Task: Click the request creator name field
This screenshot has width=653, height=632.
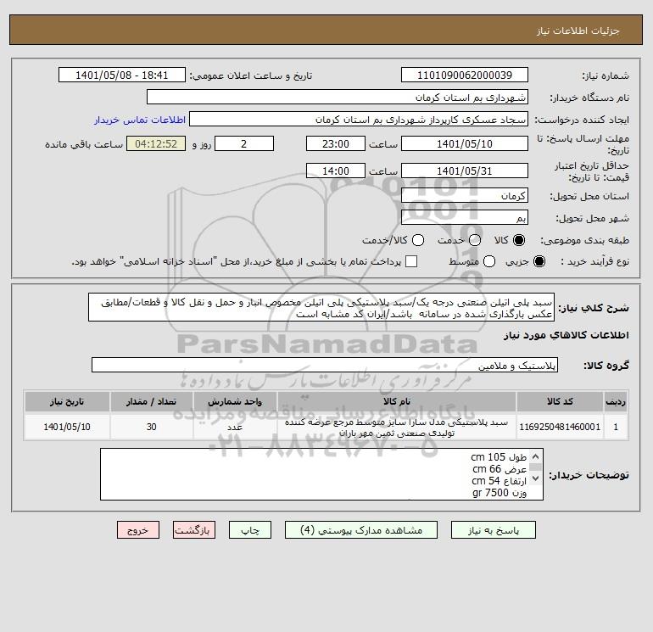Action: click(359, 120)
